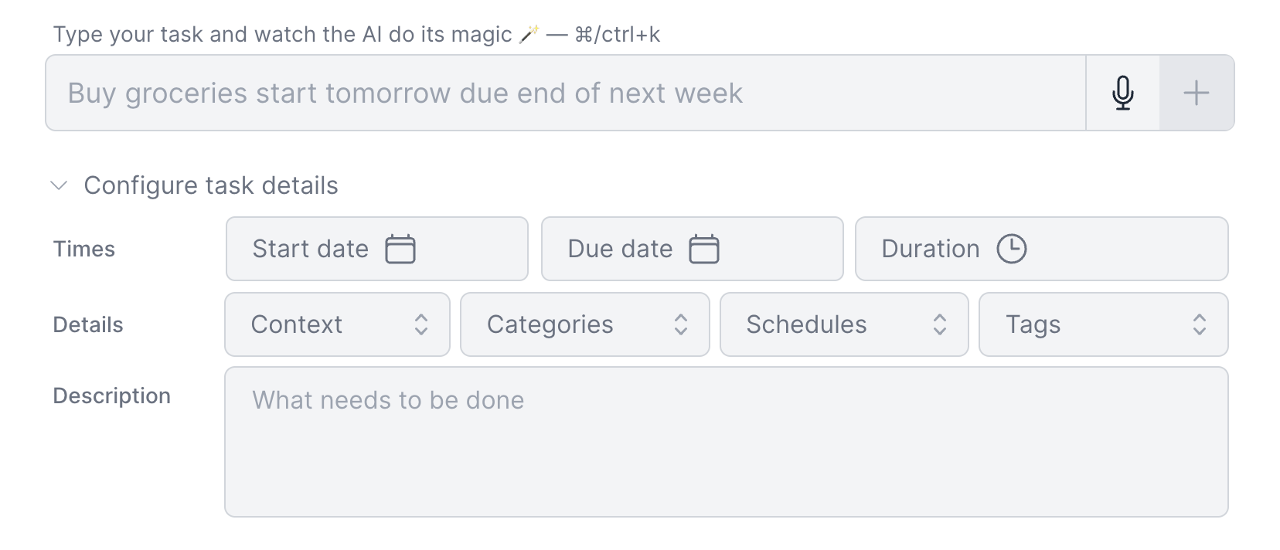
Task: Click the Configure task details heading
Action: [211, 185]
